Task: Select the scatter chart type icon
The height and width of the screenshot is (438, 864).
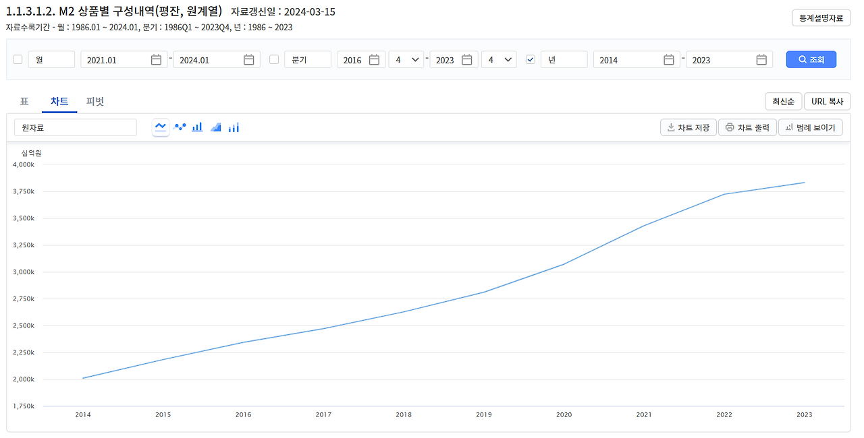Action: coord(180,127)
